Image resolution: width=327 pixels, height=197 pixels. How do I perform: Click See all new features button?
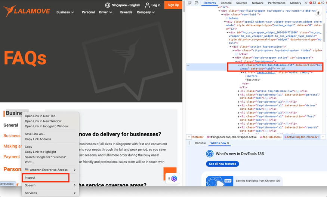[x=222, y=164]
